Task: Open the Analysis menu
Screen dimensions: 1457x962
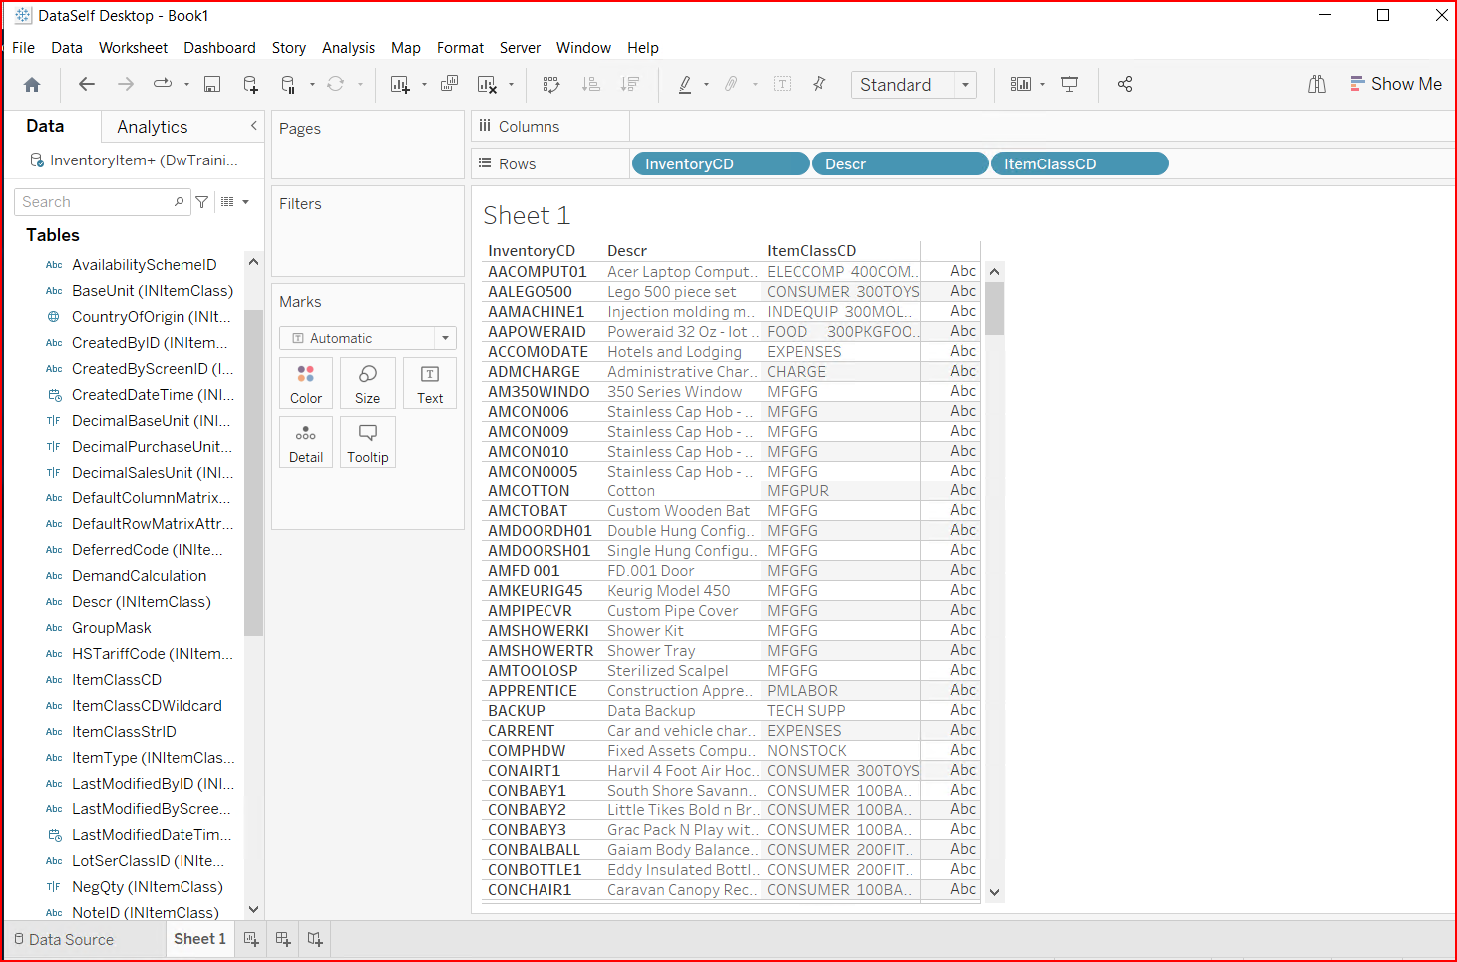Action: [x=348, y=47]
